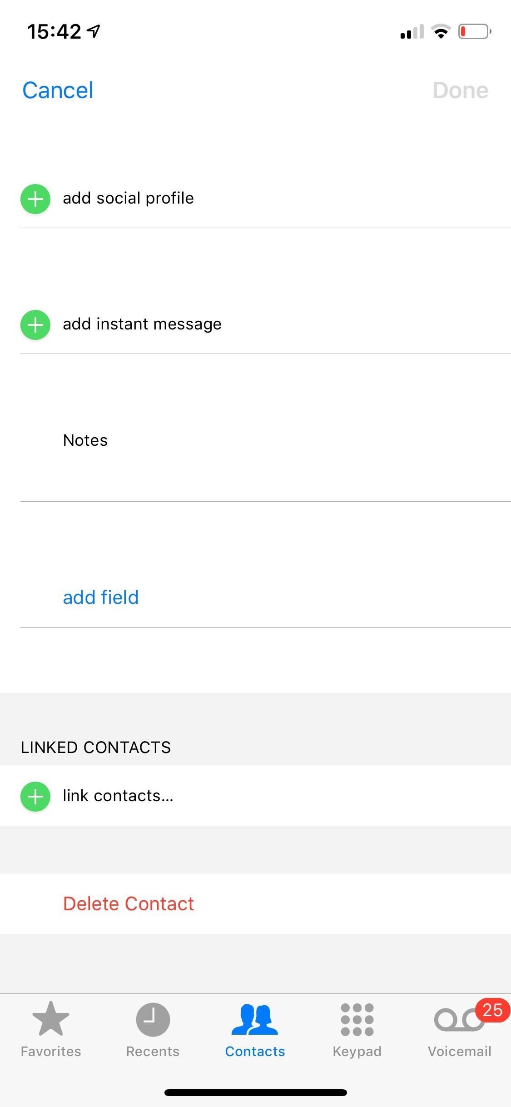Tap the green plus beside add instant message

[x=35, y=324]
